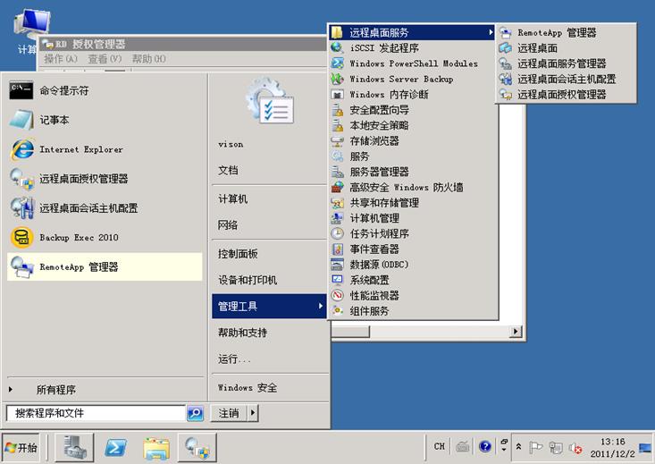Open 命令提示符 from Start menu
The width and height of the screenshot is (655, 464).
coord(105,90)
